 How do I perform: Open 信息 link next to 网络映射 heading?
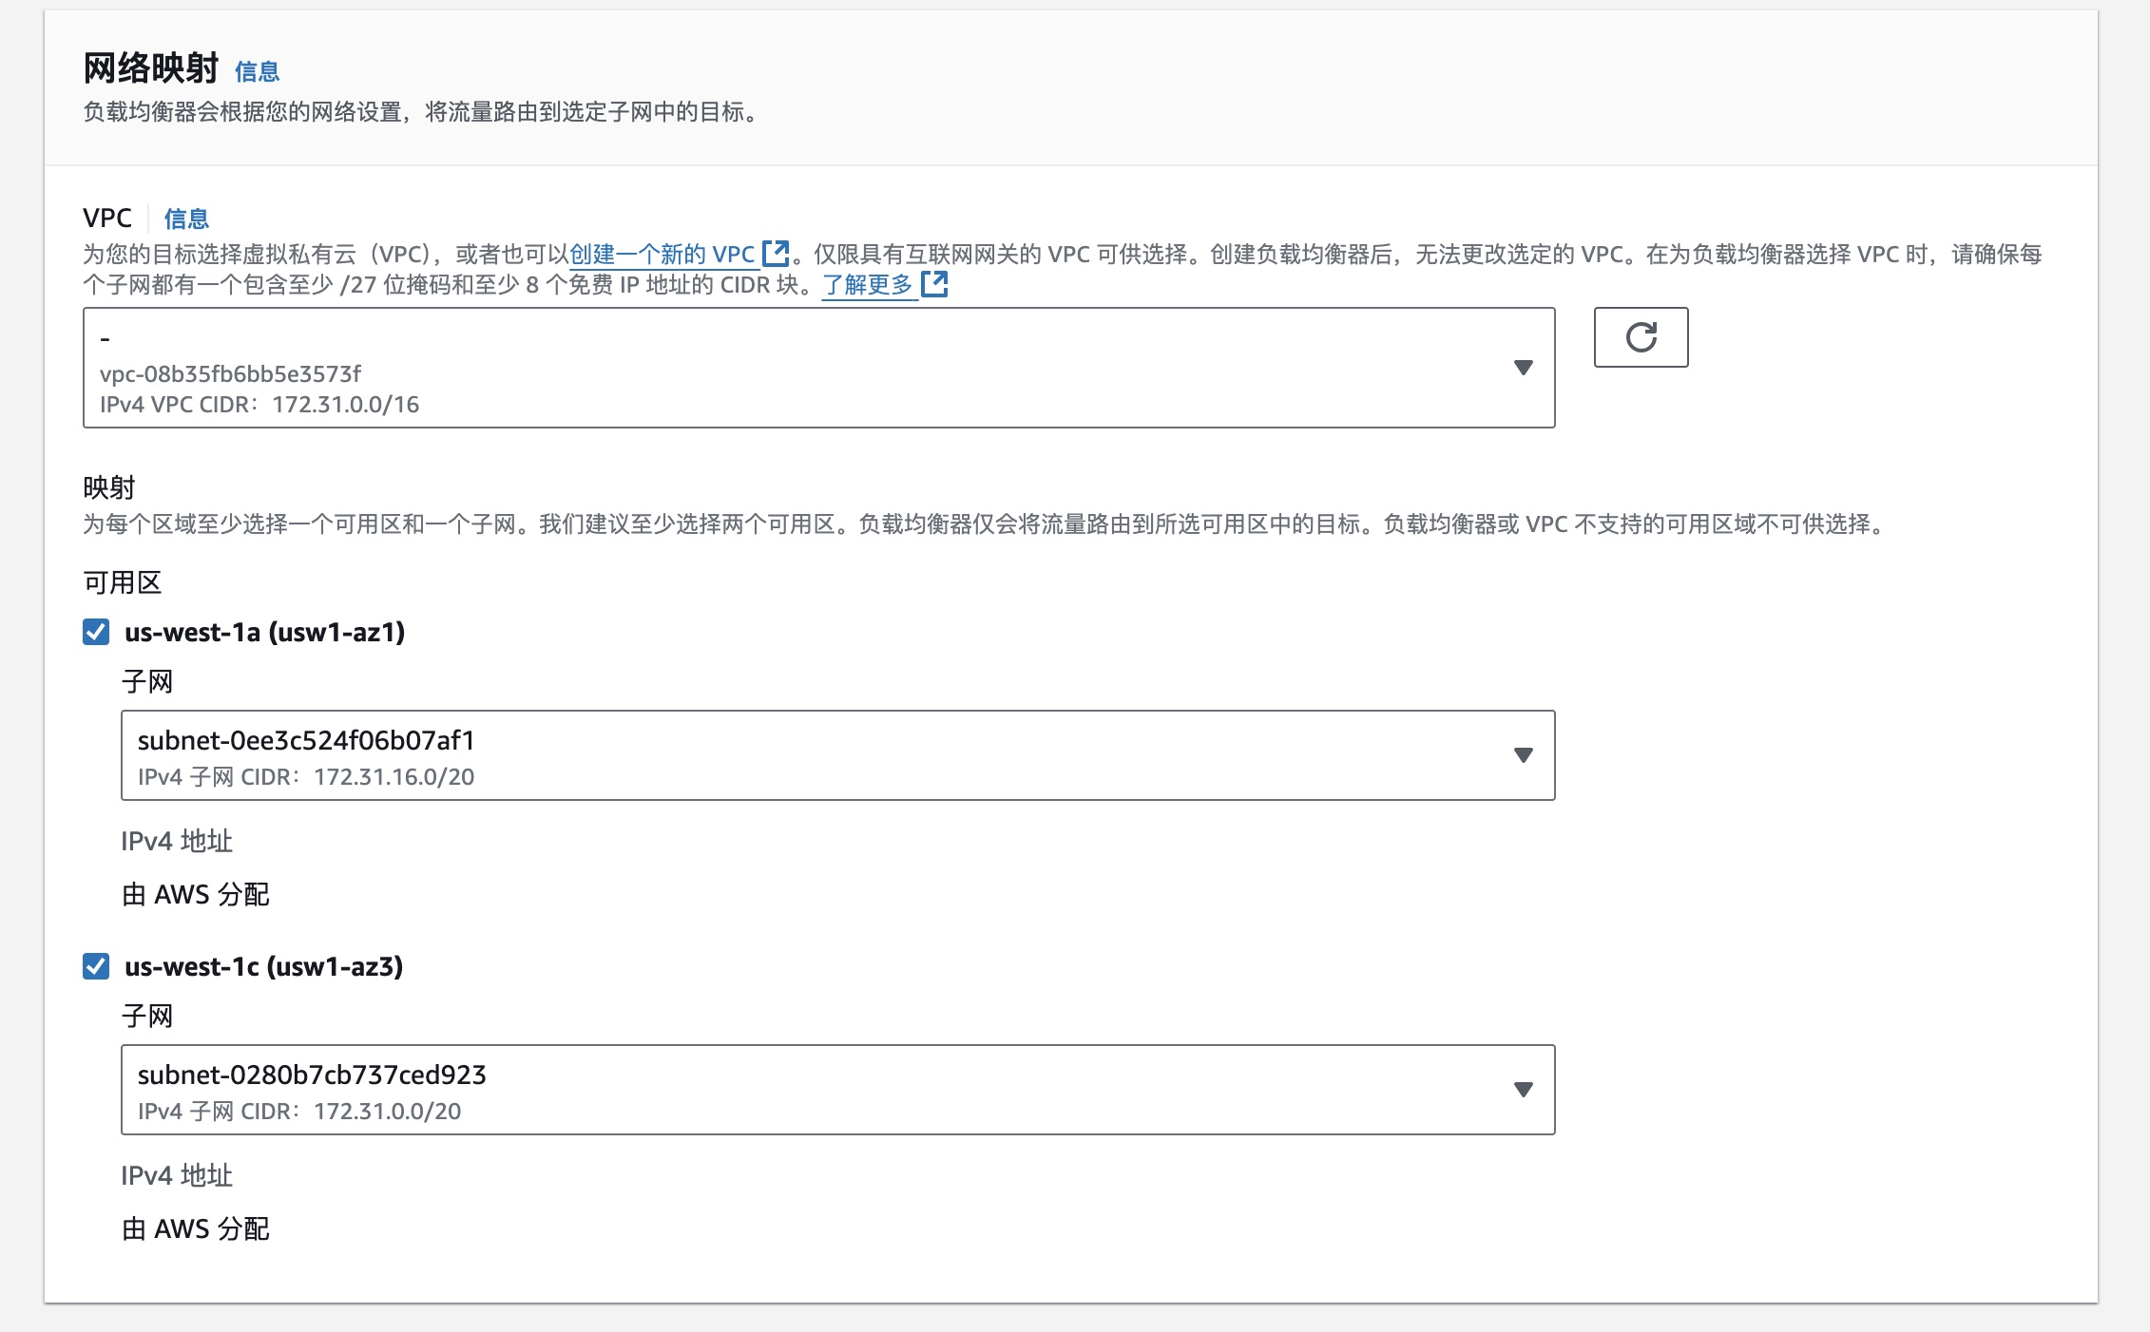click(x=257, y=71)
